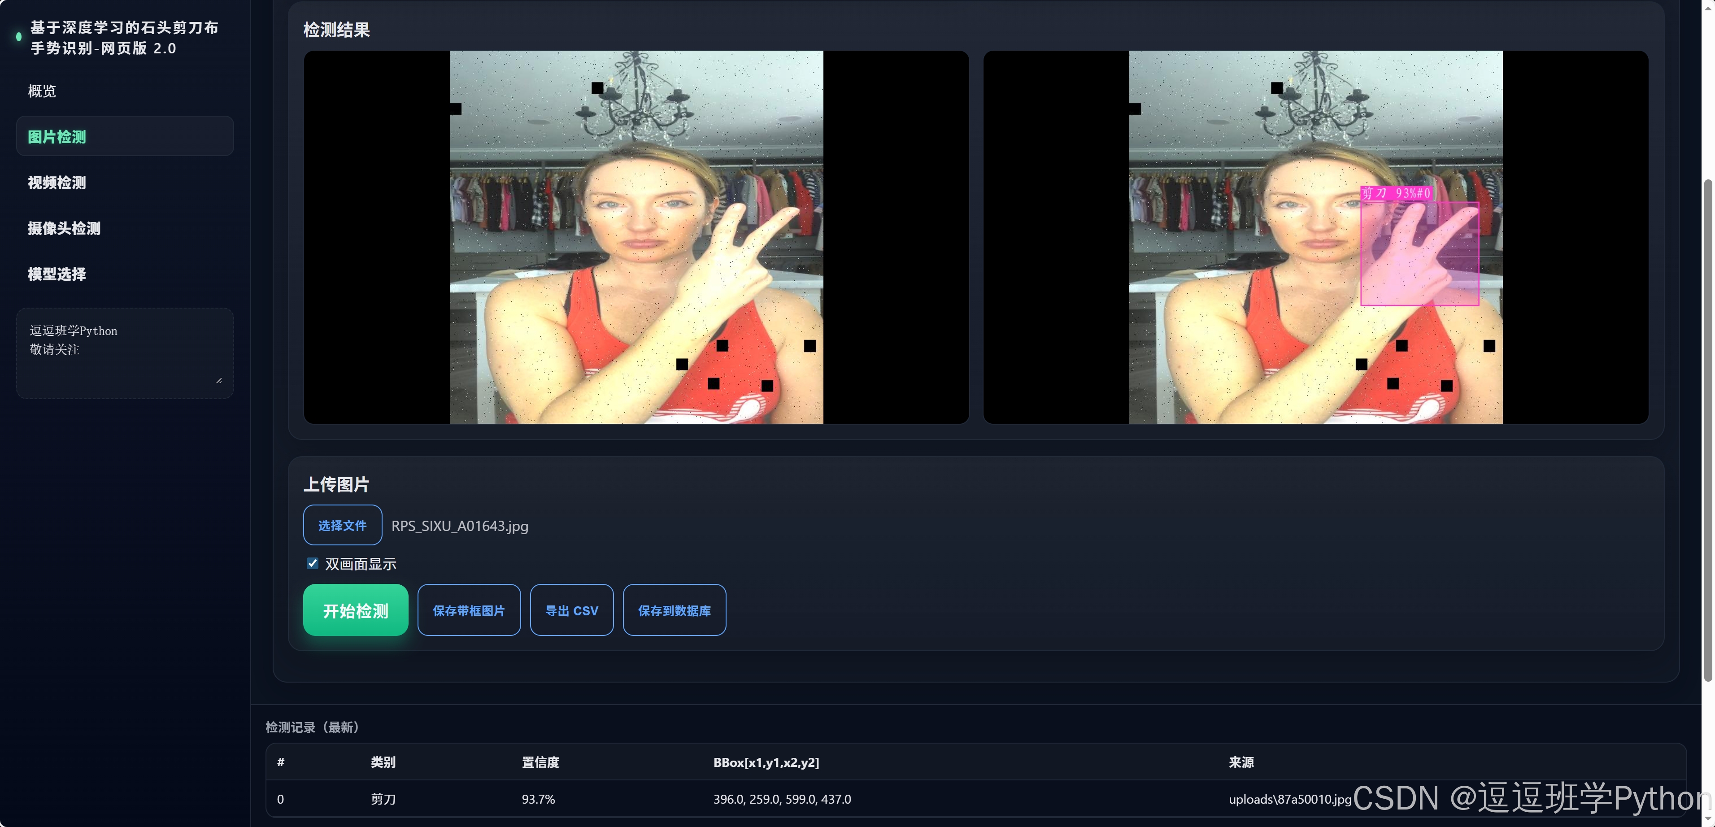Click the 置信度 column header

540,762
